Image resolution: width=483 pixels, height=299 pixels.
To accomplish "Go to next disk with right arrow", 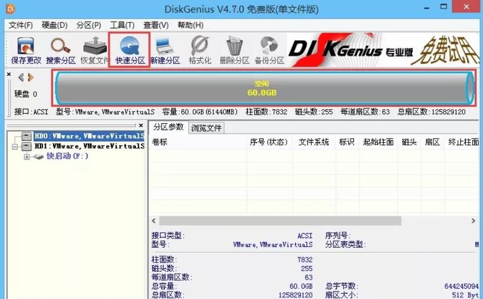I will pyautogui.click(x=30, y=78).
